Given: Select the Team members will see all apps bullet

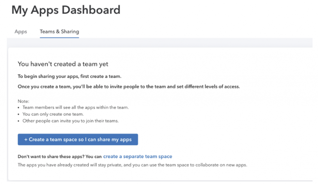Looking at the screenshot, I should (75, 107).
